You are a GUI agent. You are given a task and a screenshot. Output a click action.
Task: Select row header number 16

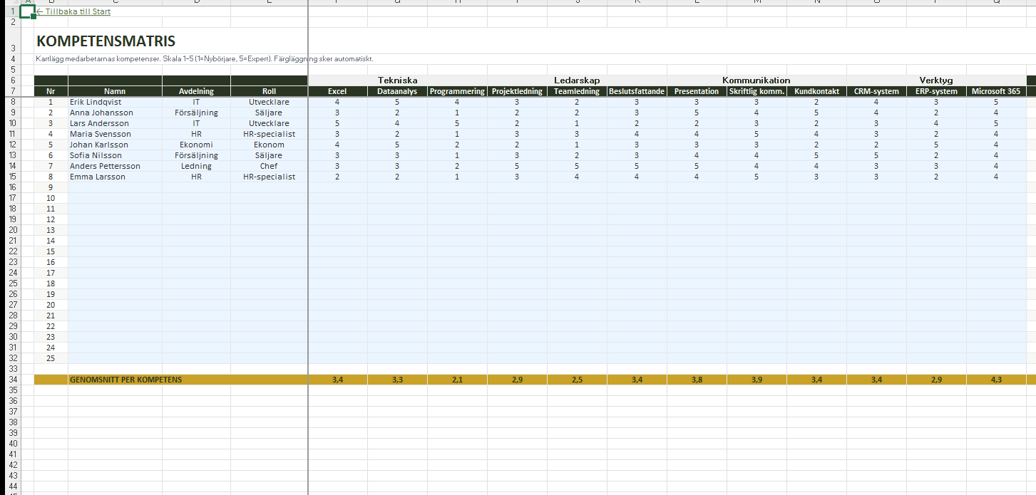[13, 187]
